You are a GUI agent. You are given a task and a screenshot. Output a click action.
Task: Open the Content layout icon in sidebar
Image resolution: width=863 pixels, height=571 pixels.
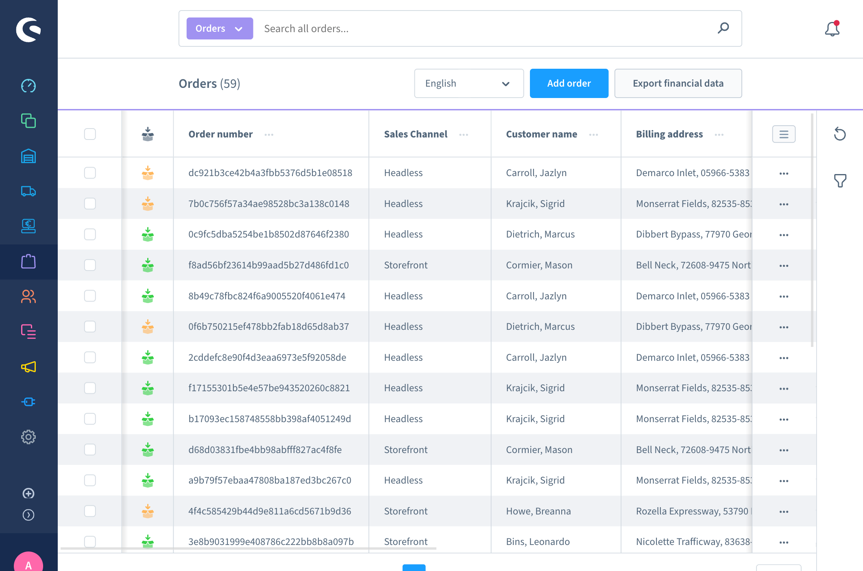28,331
